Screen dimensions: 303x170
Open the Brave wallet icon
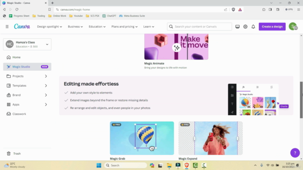[x=278, y=9]
